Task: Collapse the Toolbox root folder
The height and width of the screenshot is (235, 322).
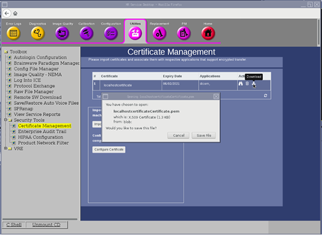Action: coord(5,52)
